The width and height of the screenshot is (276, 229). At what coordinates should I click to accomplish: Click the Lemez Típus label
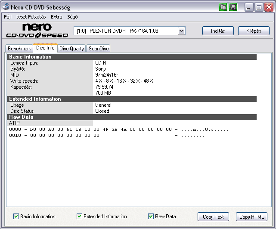point(24,63)
